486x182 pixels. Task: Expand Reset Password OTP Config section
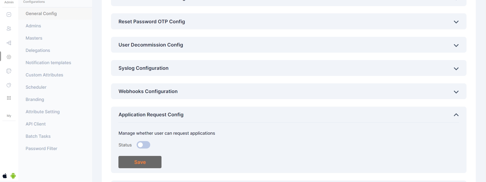pos(456,22)
